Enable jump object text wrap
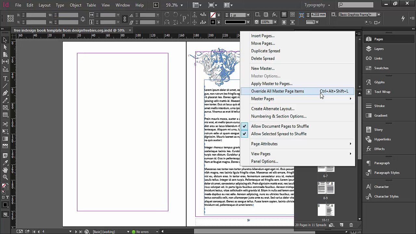 coord(292,22)
